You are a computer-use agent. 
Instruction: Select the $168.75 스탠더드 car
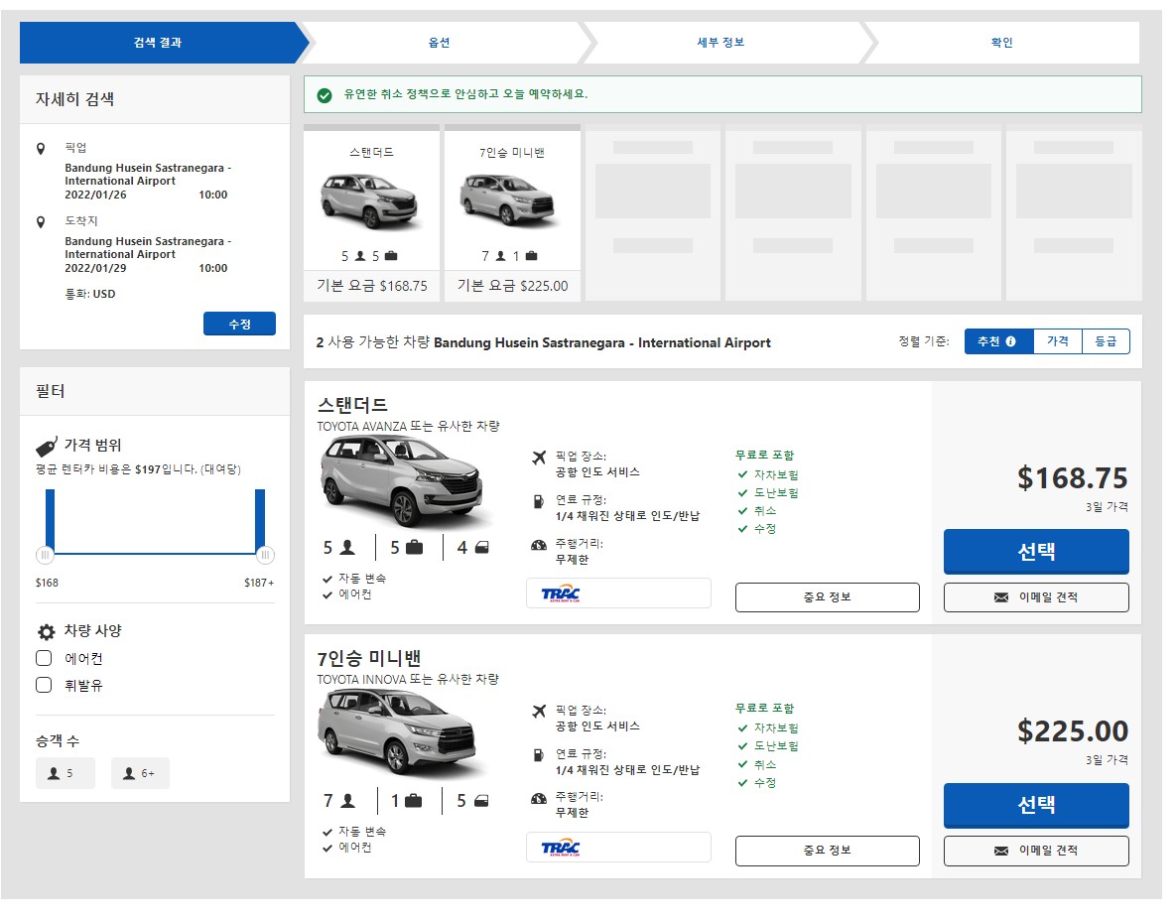[x=1035, y=552]
